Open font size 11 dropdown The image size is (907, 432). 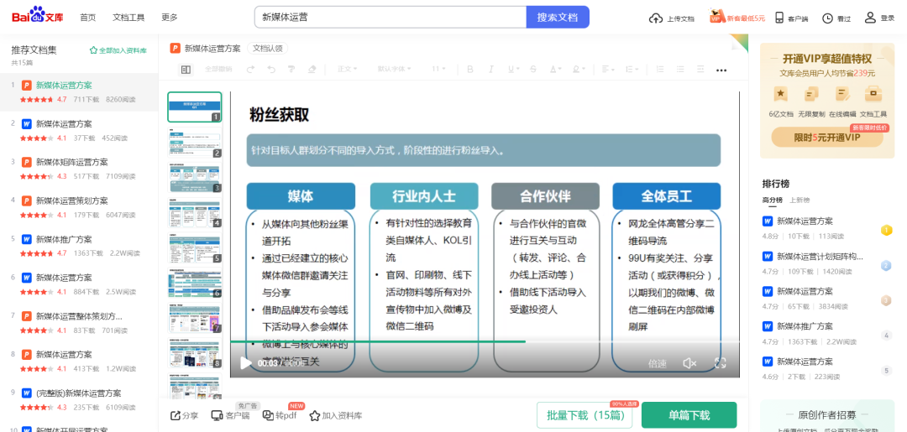coord(439,70)
